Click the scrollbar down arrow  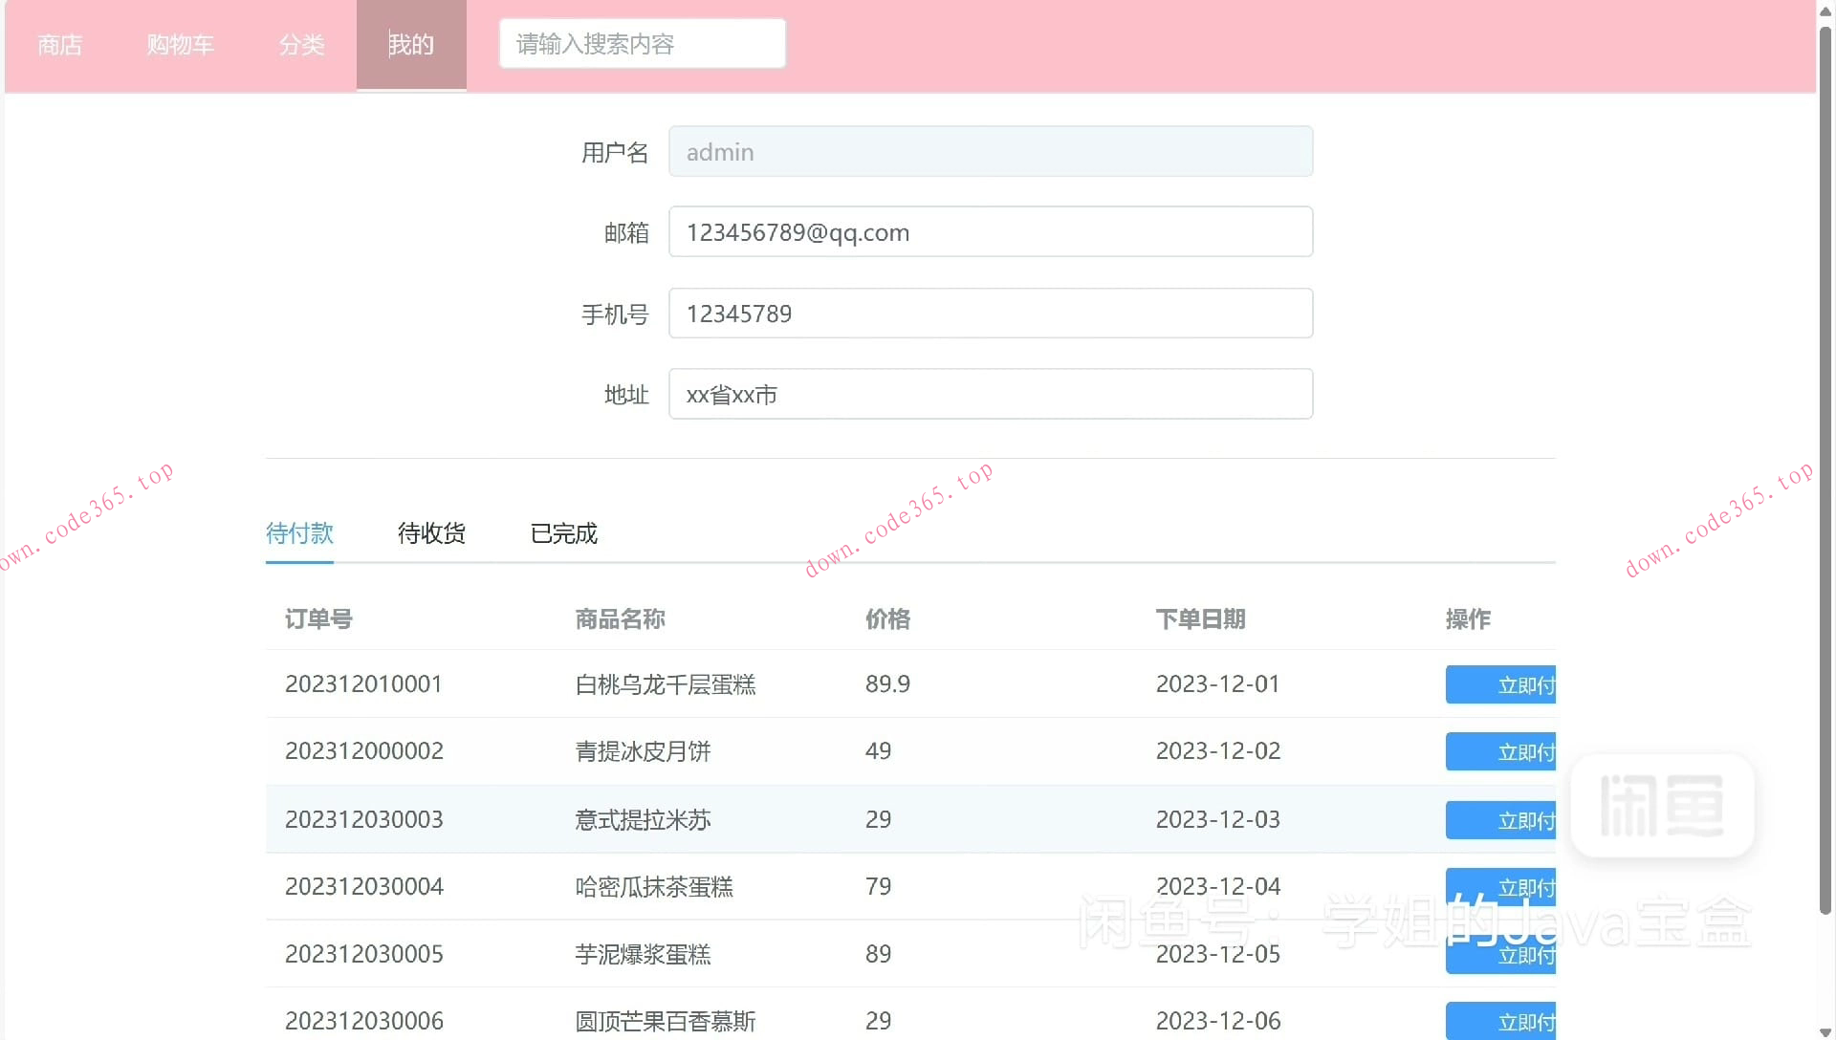pos(1825,1029)
